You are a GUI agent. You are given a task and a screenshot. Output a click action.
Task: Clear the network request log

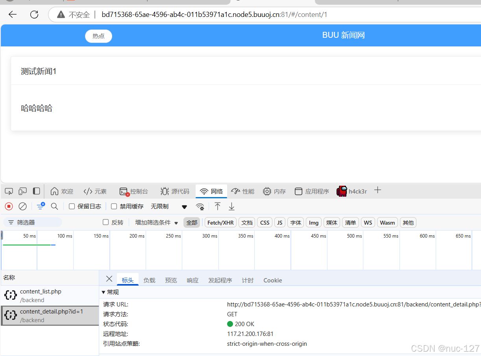click(x=22, y=206)
